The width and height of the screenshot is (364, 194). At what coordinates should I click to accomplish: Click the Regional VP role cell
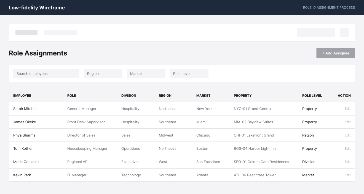tap(77, 162)
